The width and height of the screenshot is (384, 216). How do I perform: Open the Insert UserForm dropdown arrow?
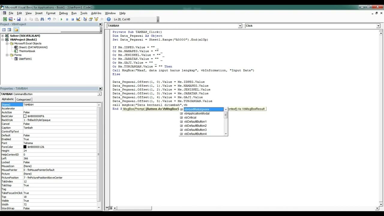pyautogui.click(x=14, y=19)
